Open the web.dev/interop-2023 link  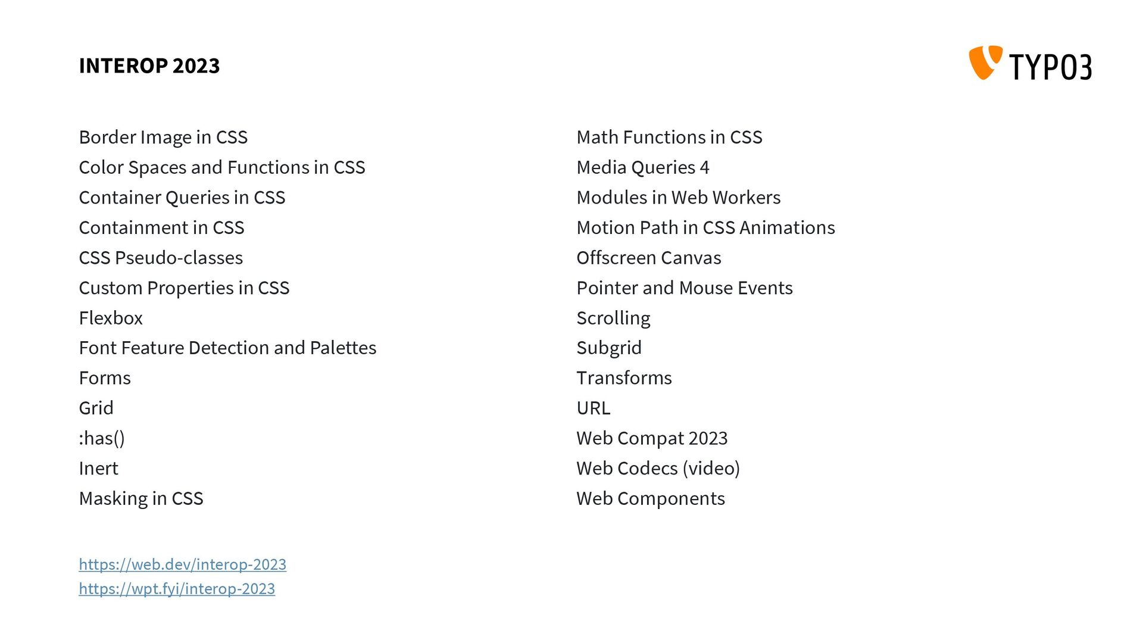183,564
